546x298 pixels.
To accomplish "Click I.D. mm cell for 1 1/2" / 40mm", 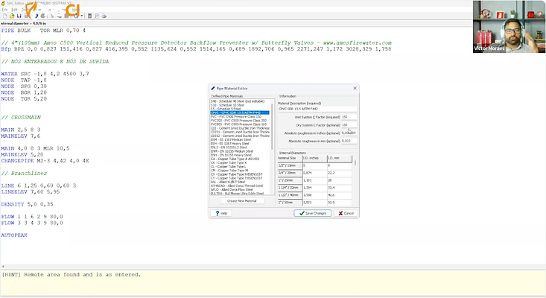I will (x=340, y=195).
